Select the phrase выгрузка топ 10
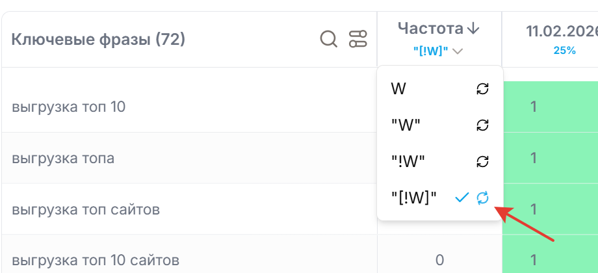Image resolution: width=598 pixels, height=273 pixels. (x=69, y=107)
